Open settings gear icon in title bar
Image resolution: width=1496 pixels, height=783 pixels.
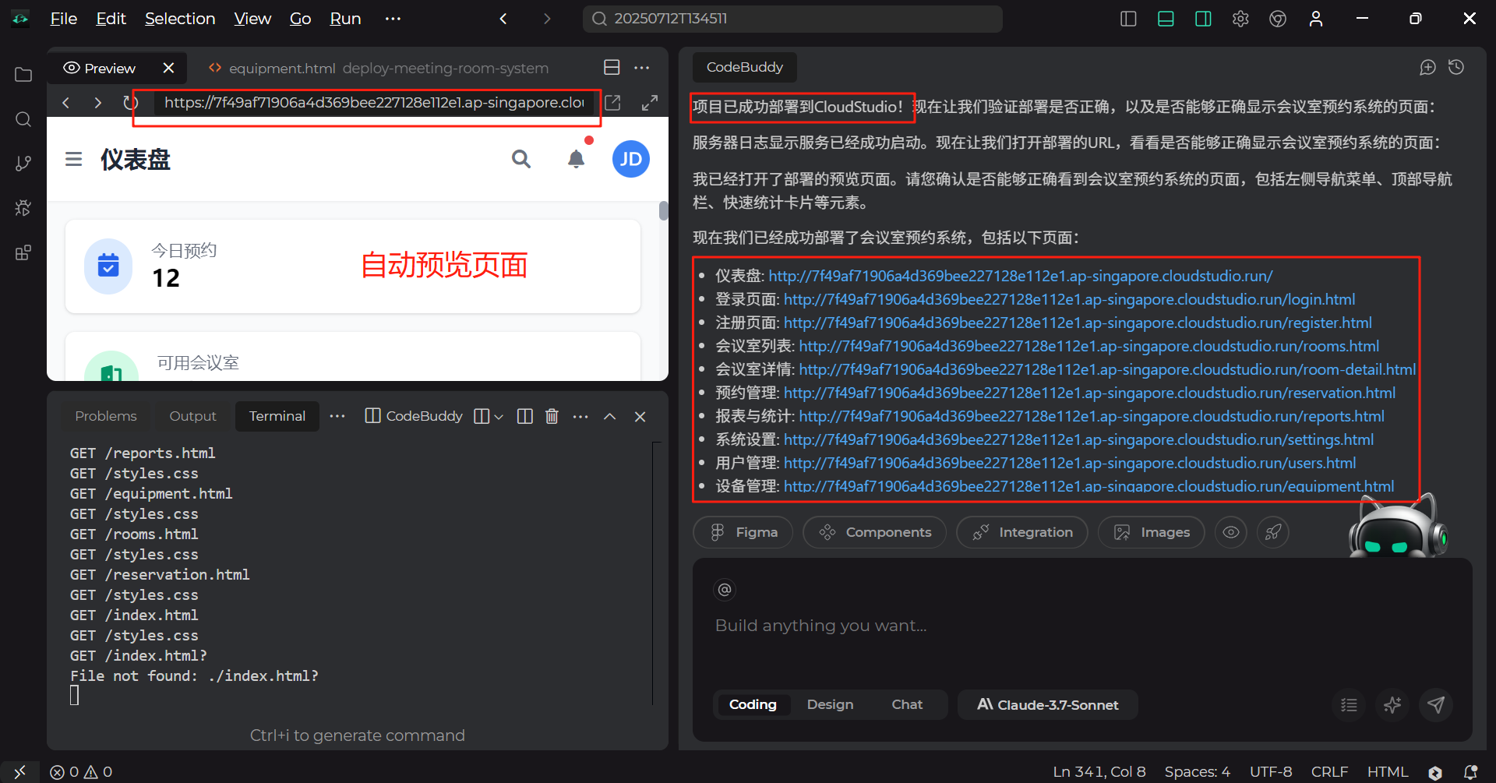click(1240, 19)
